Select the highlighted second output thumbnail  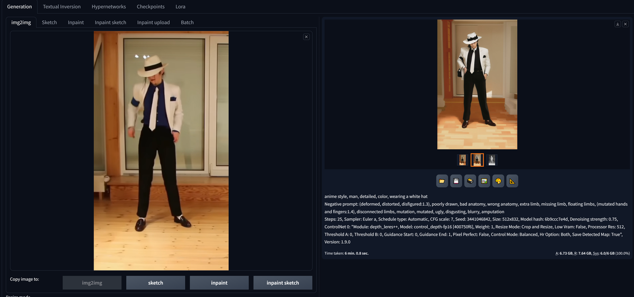tap(477, 160)
